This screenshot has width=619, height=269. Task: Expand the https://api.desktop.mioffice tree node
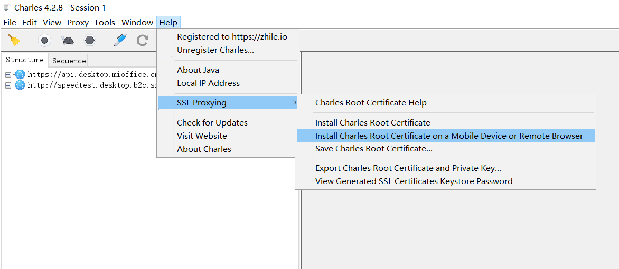(8, 74)
